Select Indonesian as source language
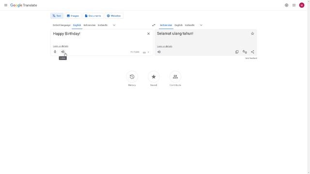The width and height of the screenshot is (310, 174). pyautogui.click(x=89, y=25)
